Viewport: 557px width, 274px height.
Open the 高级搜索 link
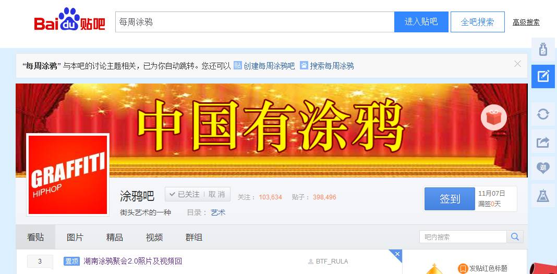[526, 22]
